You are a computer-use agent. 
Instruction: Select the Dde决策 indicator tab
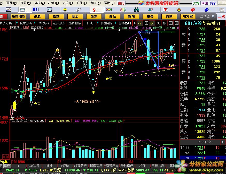tap(34, 166)
